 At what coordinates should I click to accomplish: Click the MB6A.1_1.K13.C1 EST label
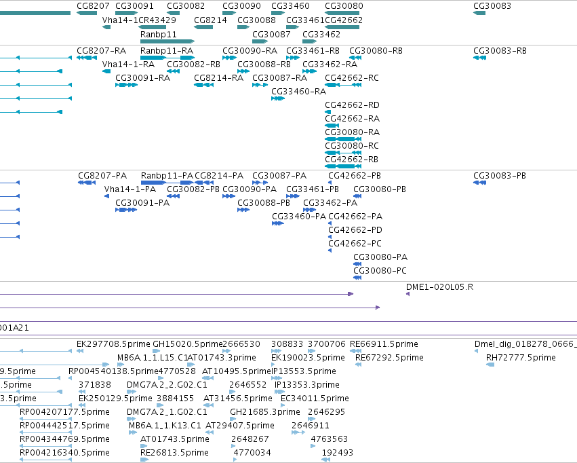[x=165, y=425]
